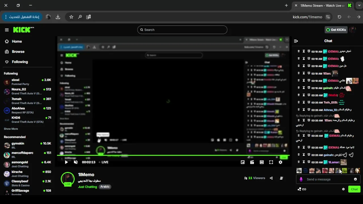The image size is (363, 204).
Task: Open GriffSavage recommended channel
Action: pyautogui.click(x=27, y=192)
